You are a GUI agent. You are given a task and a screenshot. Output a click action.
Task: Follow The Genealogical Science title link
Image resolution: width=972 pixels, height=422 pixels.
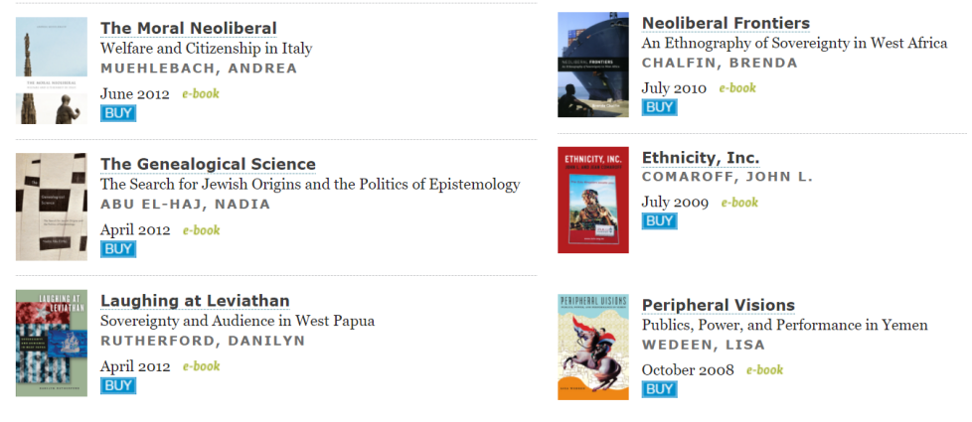(x=208, y=165)
